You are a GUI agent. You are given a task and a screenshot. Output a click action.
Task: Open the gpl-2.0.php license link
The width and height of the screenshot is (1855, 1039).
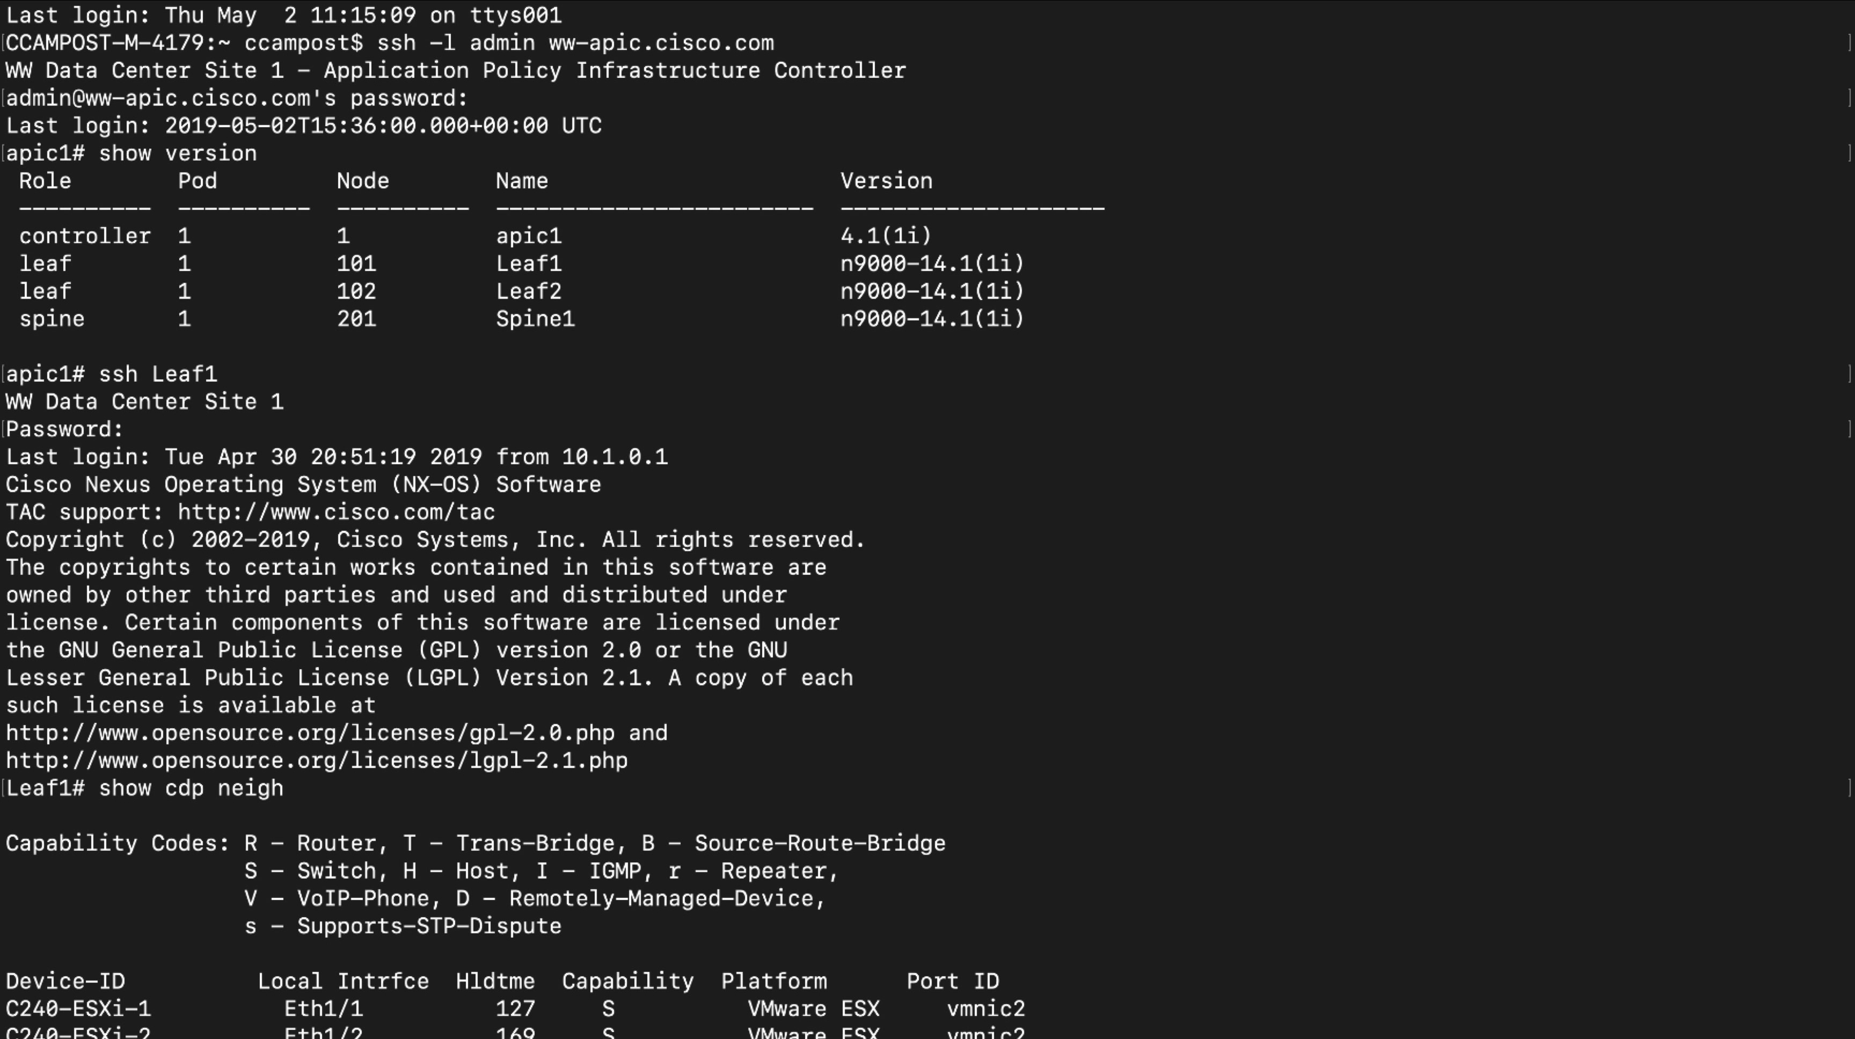(x=310, y=733)
